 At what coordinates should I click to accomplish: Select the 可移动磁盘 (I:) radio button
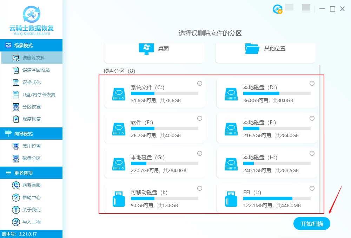(x=200, y=188)
